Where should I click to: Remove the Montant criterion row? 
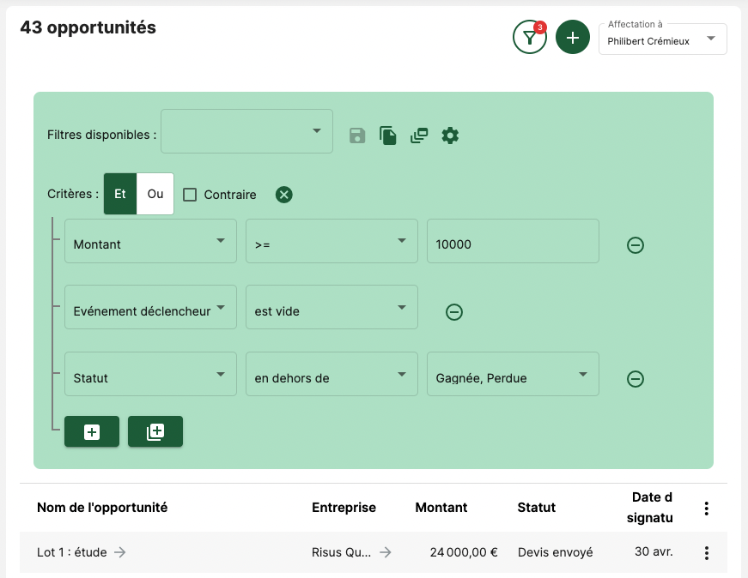point(635,245)
